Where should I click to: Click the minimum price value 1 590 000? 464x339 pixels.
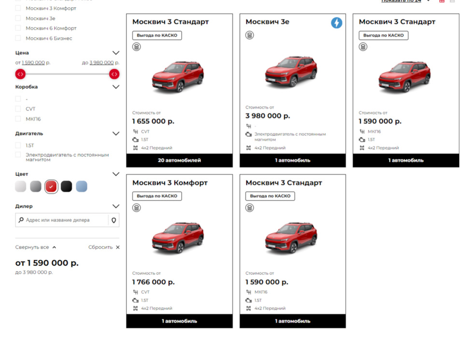(33, 63)
